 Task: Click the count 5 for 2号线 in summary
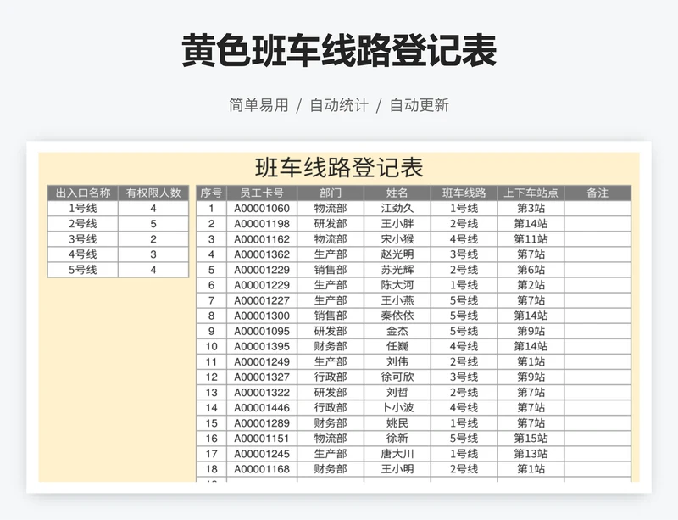(153, 224)
